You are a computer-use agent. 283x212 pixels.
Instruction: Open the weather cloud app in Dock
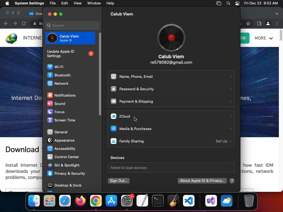point(227,201)
